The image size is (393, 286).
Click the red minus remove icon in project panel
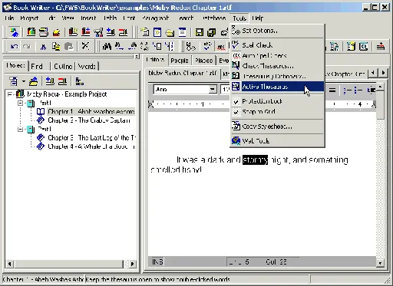(x=62, y=81)
